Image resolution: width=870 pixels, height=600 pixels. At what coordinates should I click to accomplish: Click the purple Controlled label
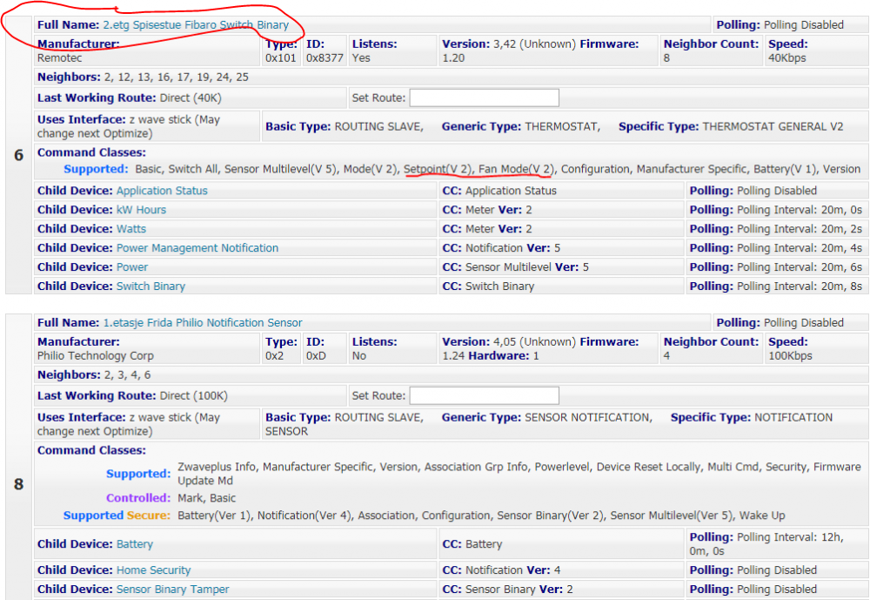138,498
